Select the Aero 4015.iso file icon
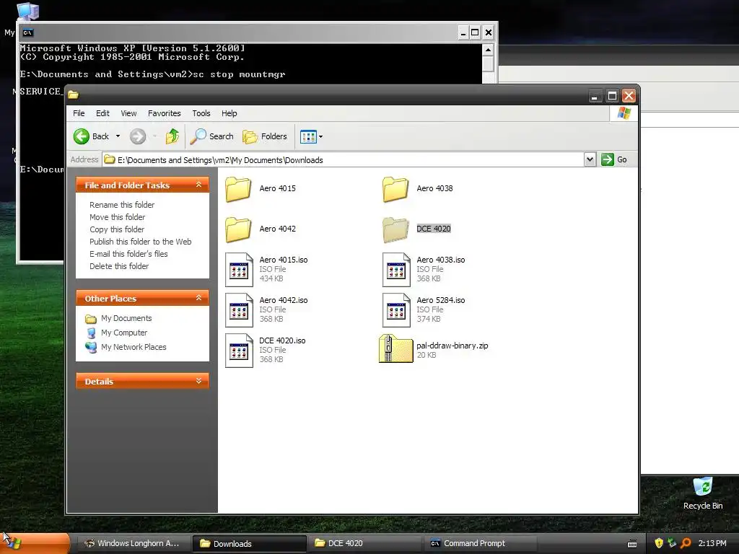The height and width of the screenshot is (554, 739). [x=239, y=270]
